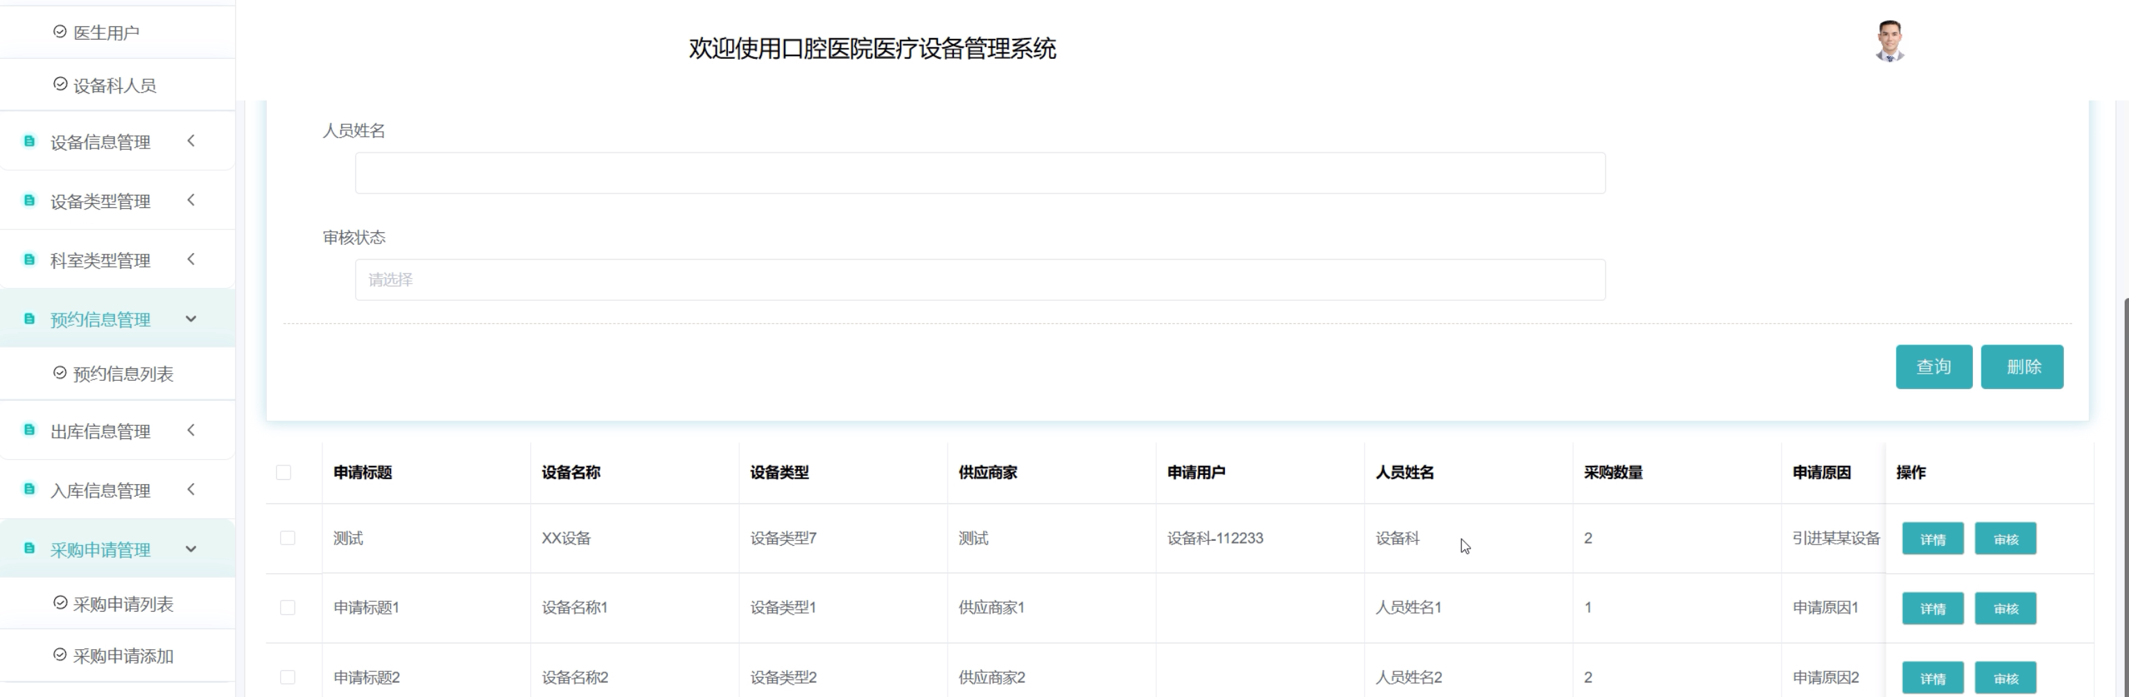Click the cell 设备科-112233
This screenshot has height=697, width=2129.
pyautogui.click(x=1215, y=538)
